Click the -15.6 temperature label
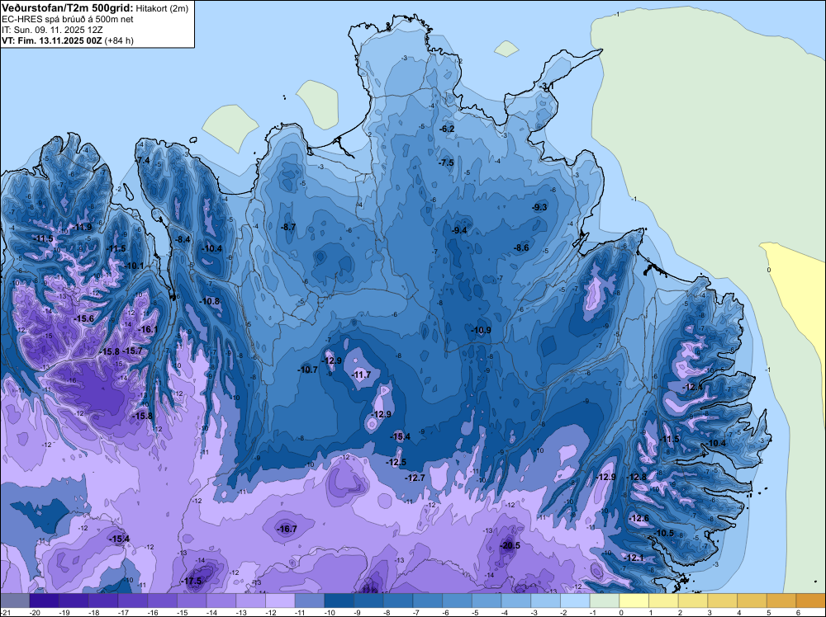The image size is (826, 617). pos(83,318)
